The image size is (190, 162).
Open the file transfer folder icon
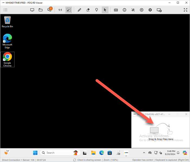(41, 10)
